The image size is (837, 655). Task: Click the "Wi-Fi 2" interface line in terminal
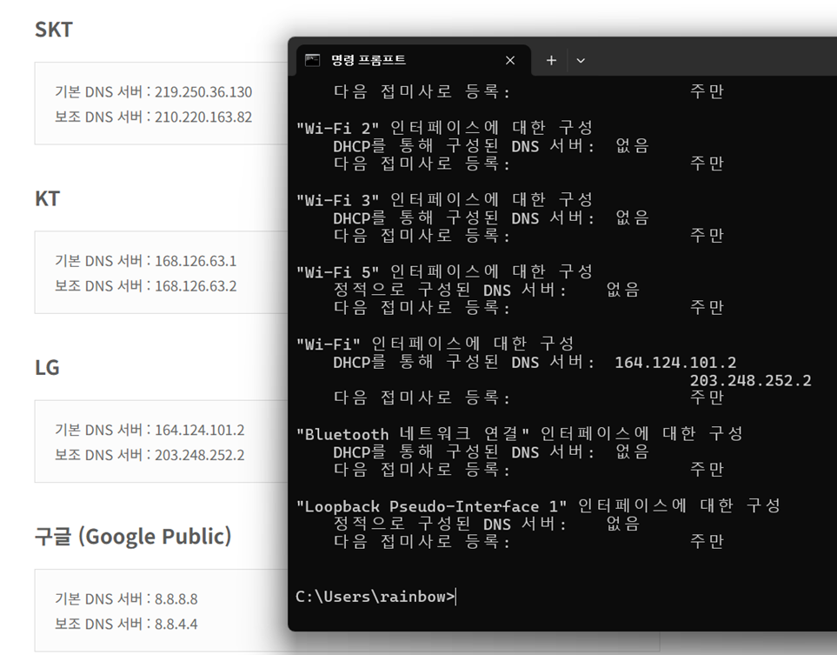444,128
